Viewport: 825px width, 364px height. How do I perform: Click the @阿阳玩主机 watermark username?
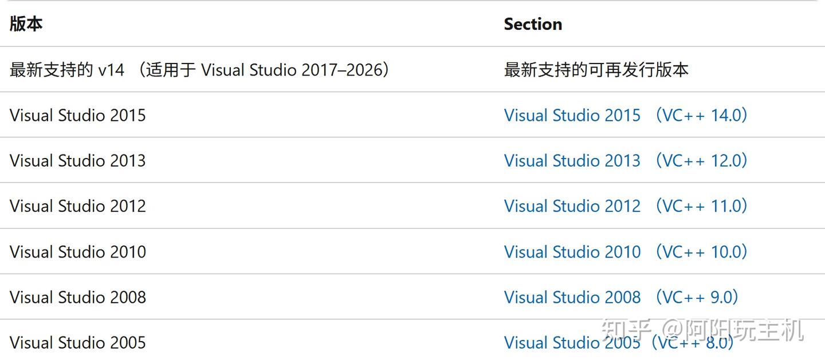click(732, 330)
